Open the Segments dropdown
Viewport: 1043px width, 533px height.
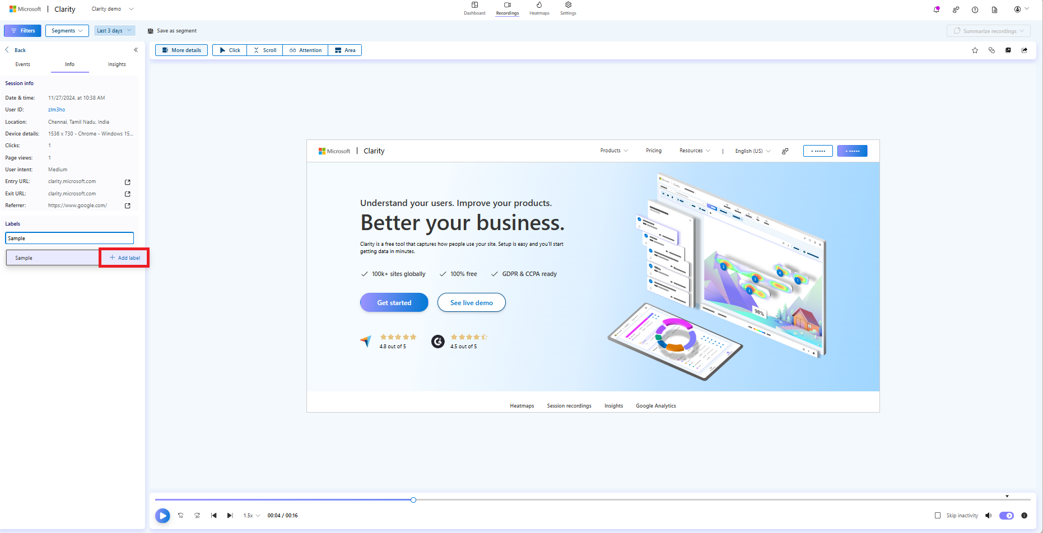(67, 31)
